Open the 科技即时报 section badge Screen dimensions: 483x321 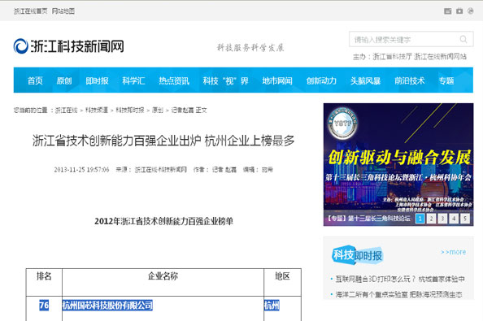coord(357,255)
